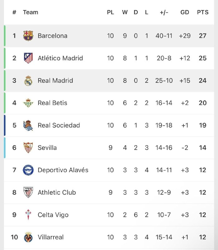Click the Real Madrid club crest
Screen dimensions: 218x250
click(28, 81)
